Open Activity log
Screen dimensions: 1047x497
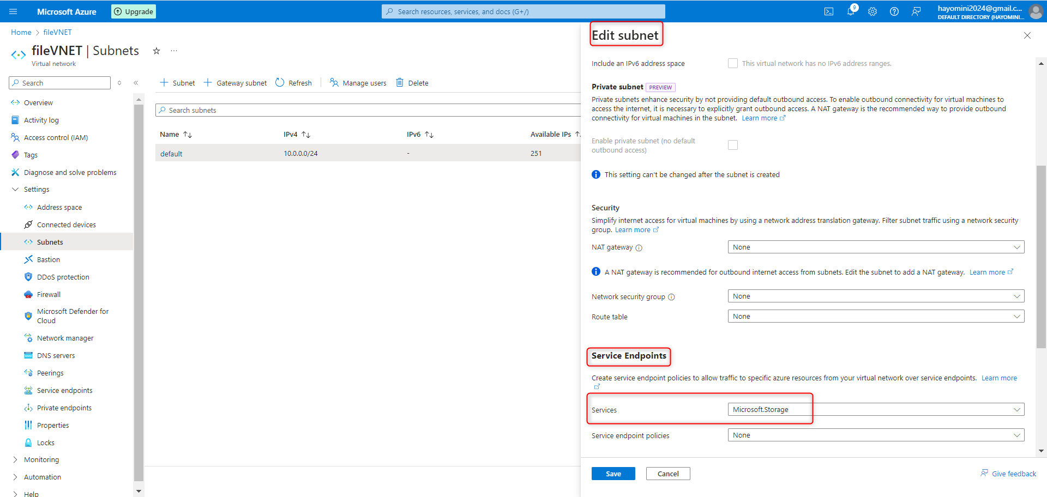click(x=41, y=120)
